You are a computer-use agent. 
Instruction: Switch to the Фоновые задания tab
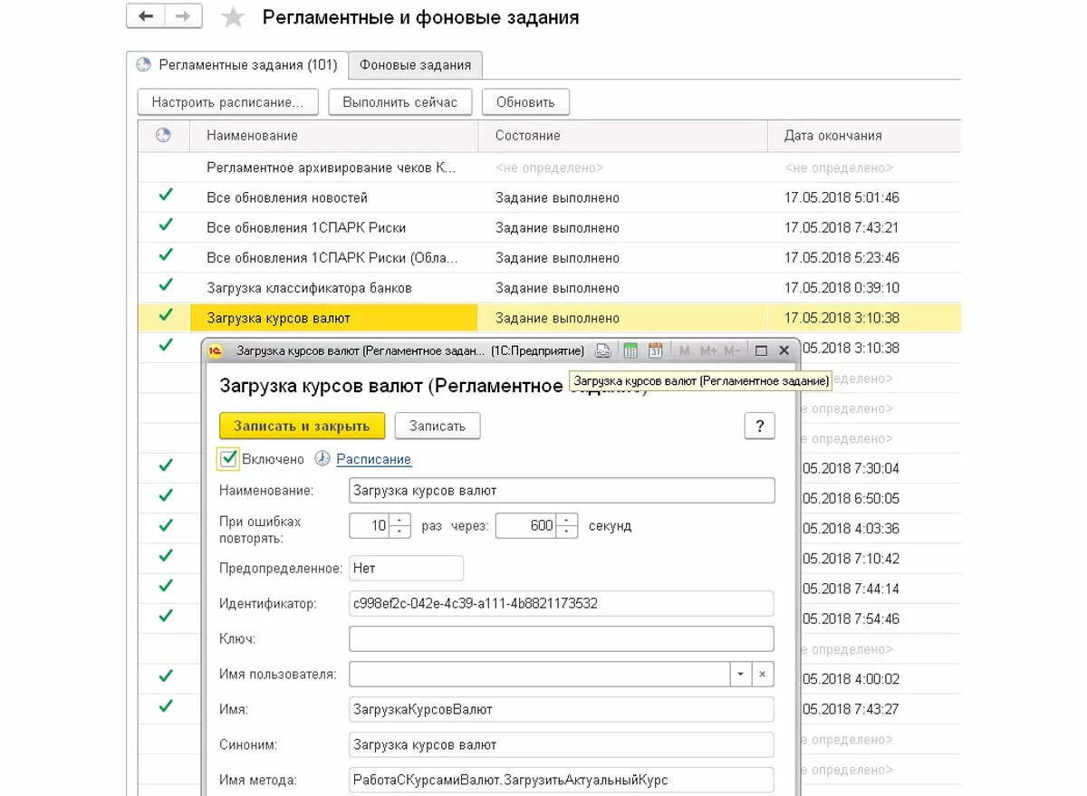click(x=415, y=65)
